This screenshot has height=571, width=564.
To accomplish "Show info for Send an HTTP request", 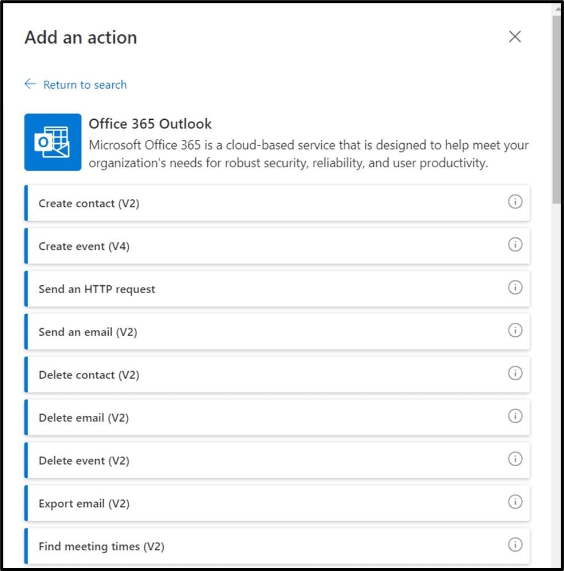I will pos(515,288).
